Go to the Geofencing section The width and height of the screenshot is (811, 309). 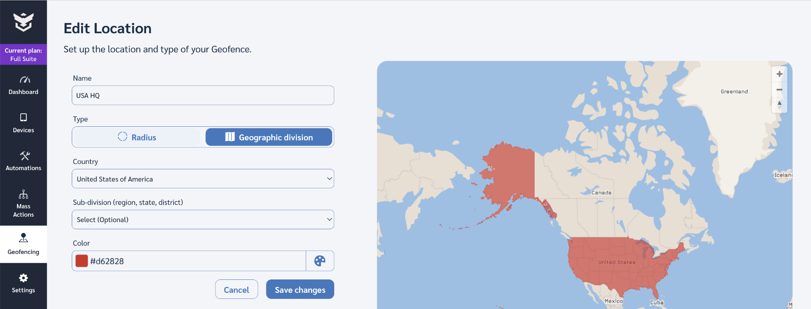click(x=24, y=244)
